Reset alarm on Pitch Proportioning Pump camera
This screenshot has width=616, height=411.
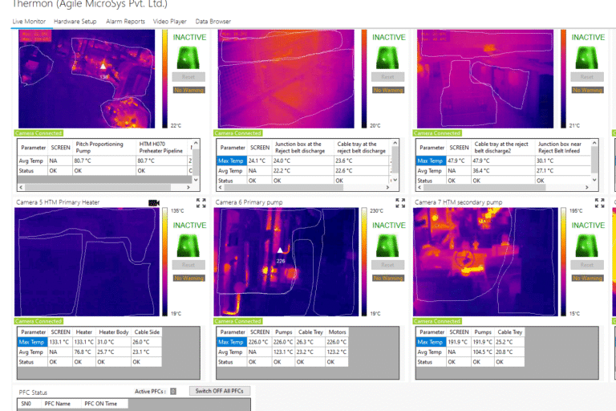[188, 77]
